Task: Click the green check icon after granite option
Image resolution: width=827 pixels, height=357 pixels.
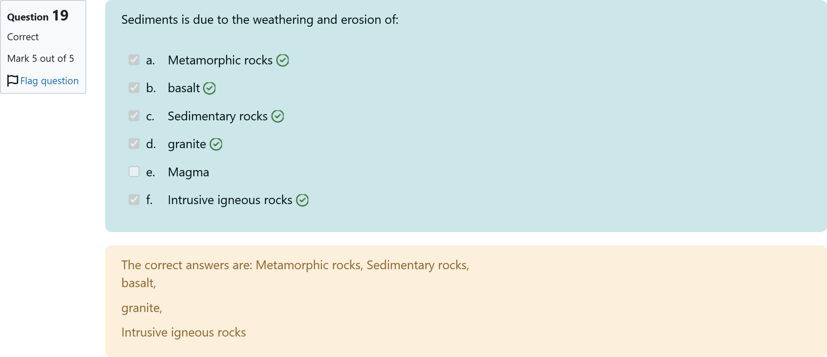Action: 216,144
